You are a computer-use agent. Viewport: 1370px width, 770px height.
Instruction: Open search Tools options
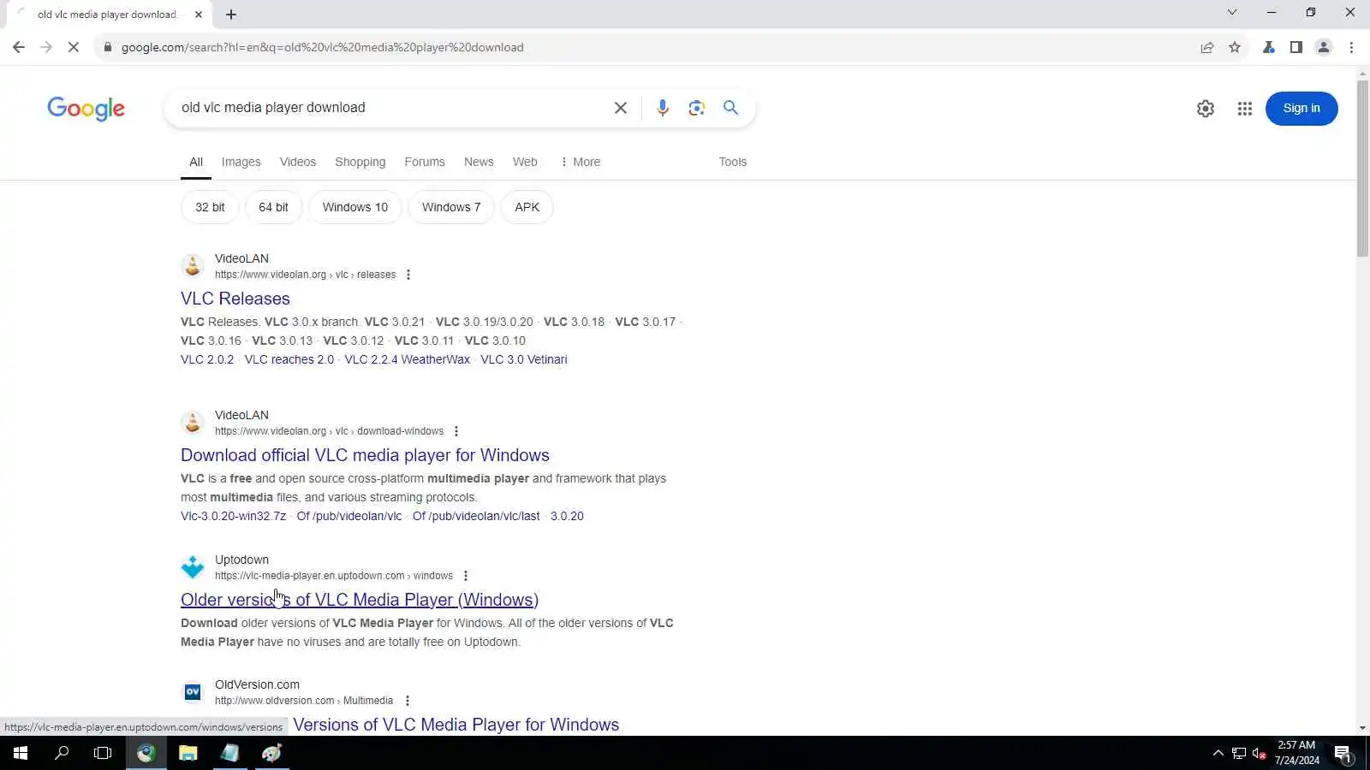(x=733, y=162)
